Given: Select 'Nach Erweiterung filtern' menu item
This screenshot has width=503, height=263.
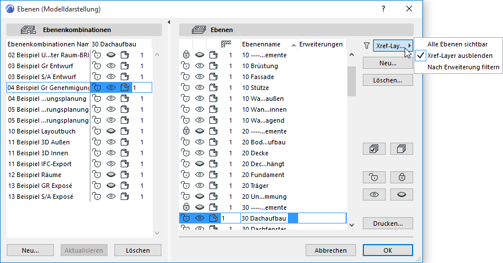Looking at the screenshot, I should (464, 67).
